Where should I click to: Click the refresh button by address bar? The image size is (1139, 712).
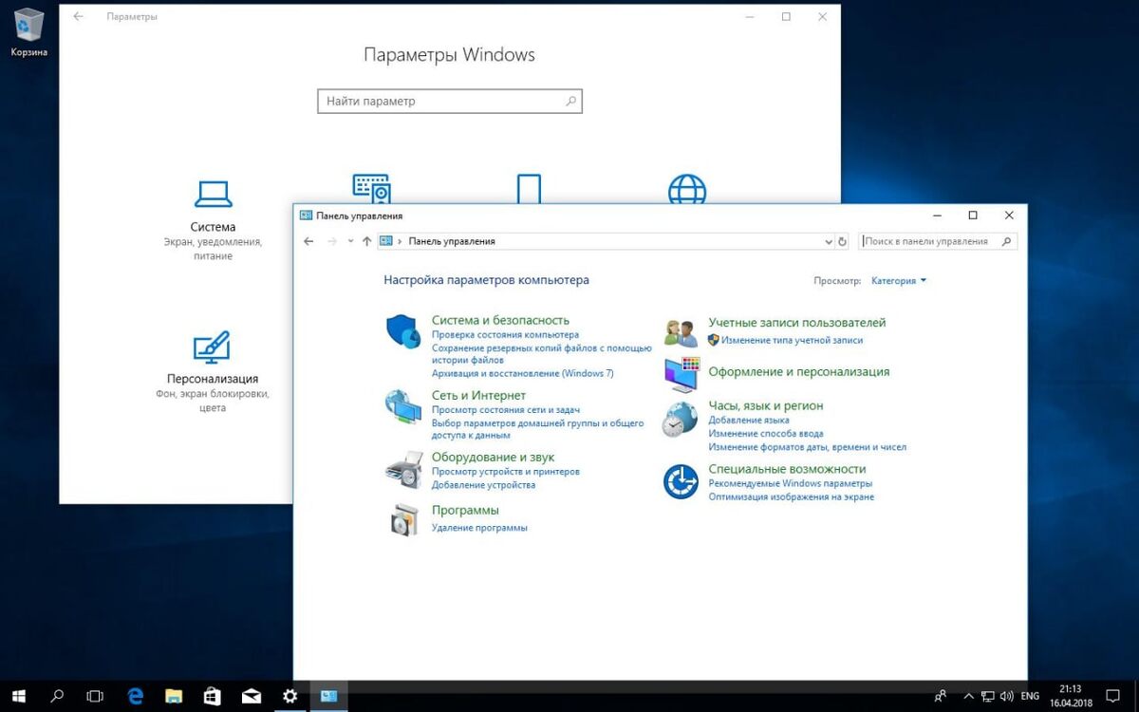tap(842, 241)
